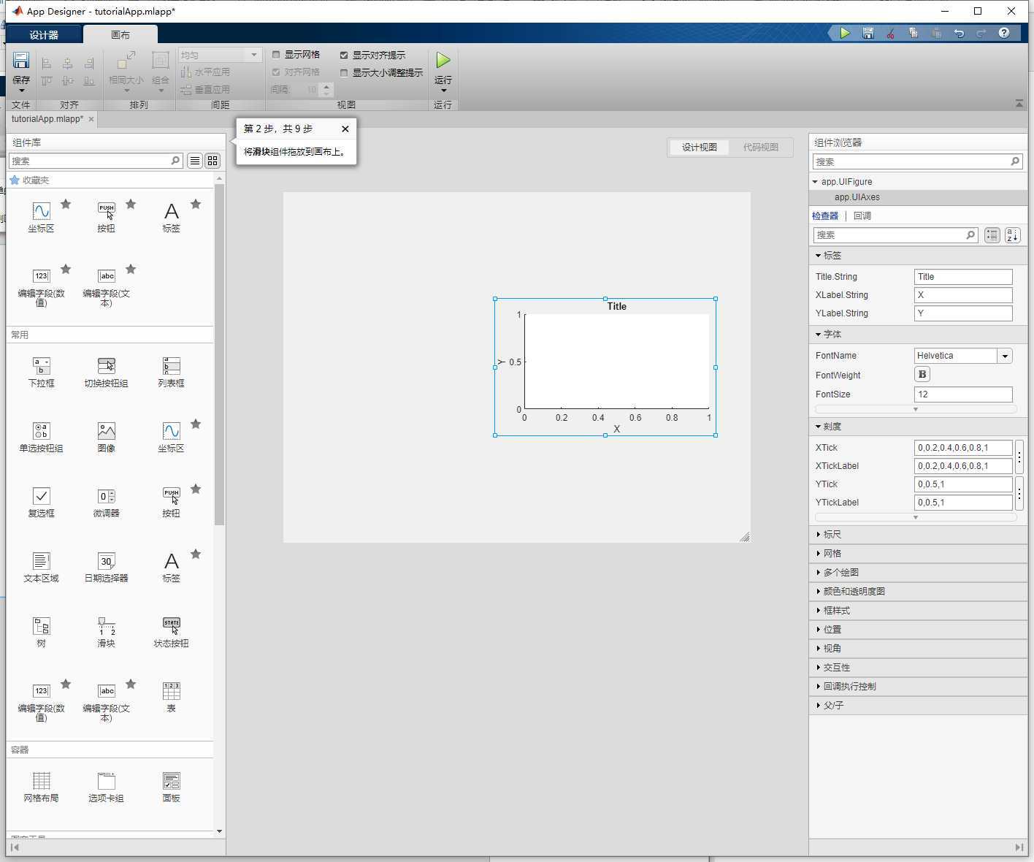Enable the Show Grid (显示网格) checkbox
Image resolution: width=1034 pixels, height=862 pixels.
coord(277,55)
